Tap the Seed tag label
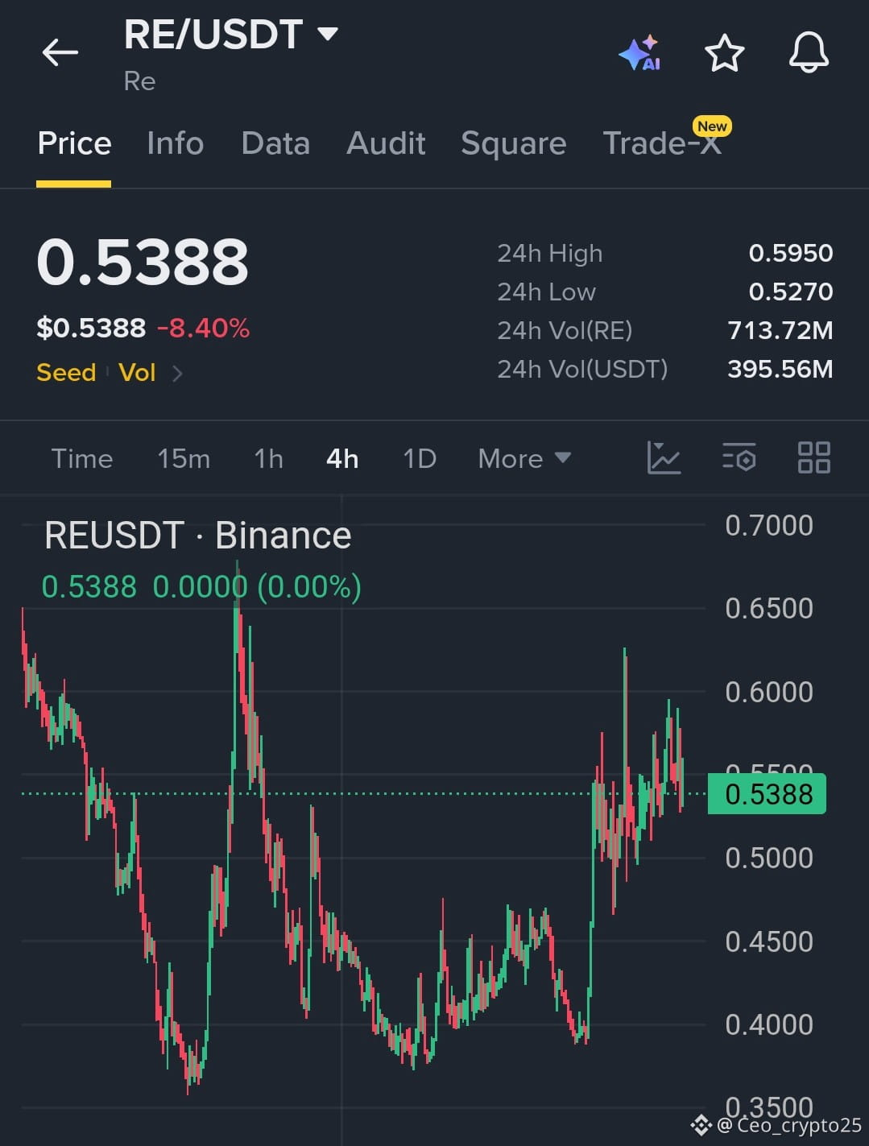Viewport: 869px width, 1146px height. (66, 372)
